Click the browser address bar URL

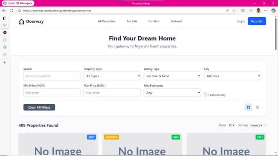pyautogui.click(x=57, y=11)
